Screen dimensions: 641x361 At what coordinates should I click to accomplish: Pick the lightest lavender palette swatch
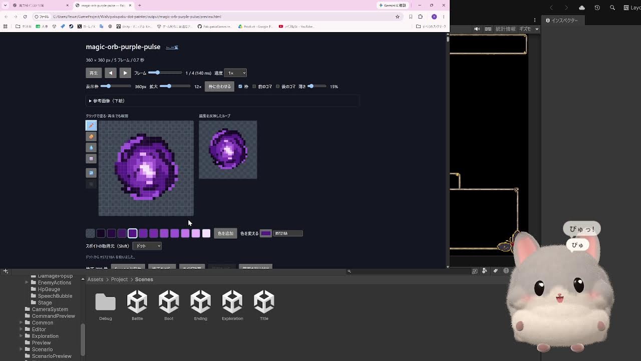click(206, 233)
